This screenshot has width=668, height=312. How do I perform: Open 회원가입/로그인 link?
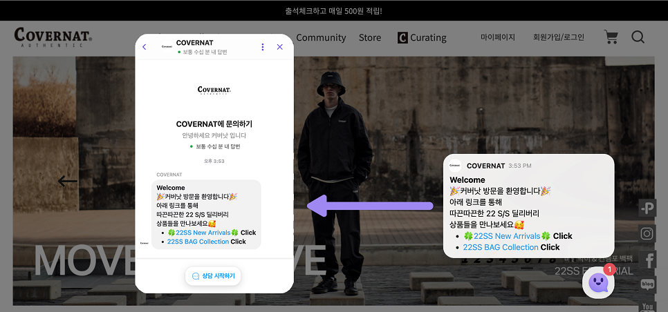pos(559,37)
